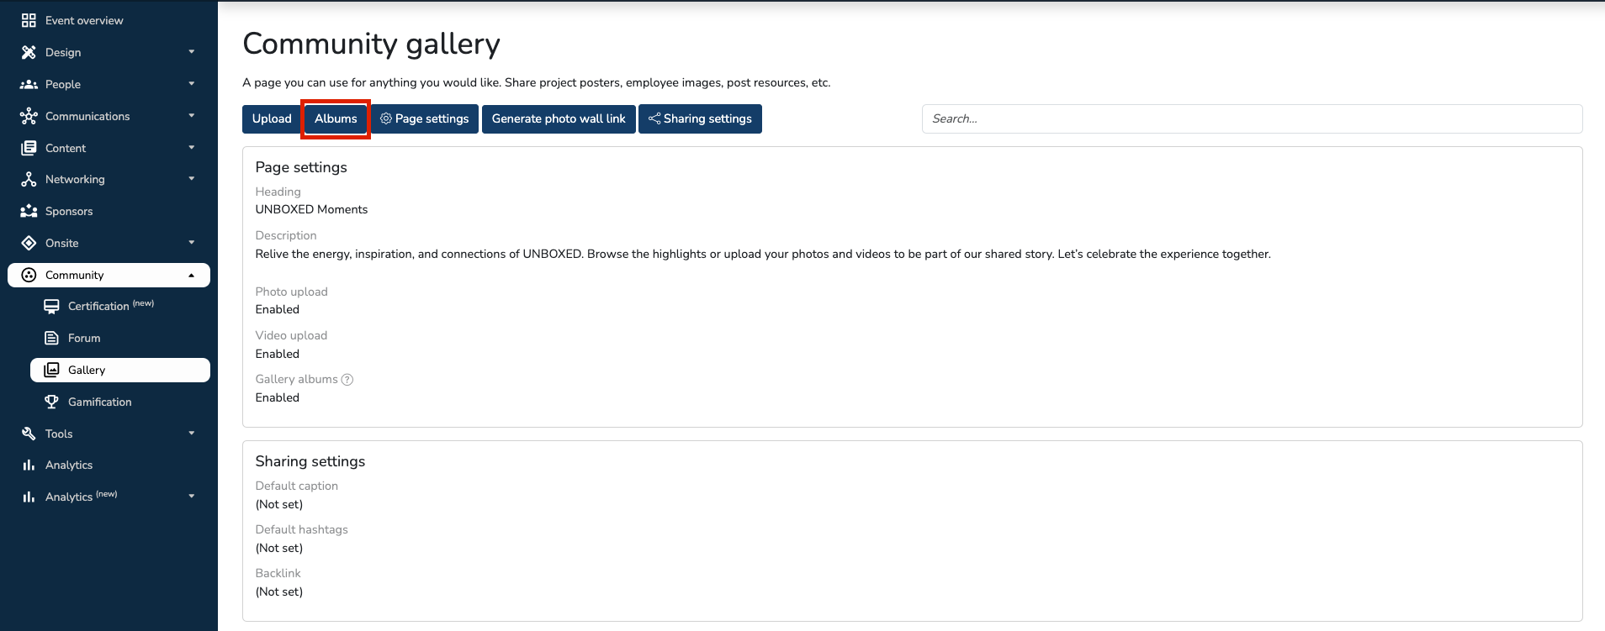Click the Gallery albums help icon
Viewport: 1605px width, 631px height.
[347, 380]
